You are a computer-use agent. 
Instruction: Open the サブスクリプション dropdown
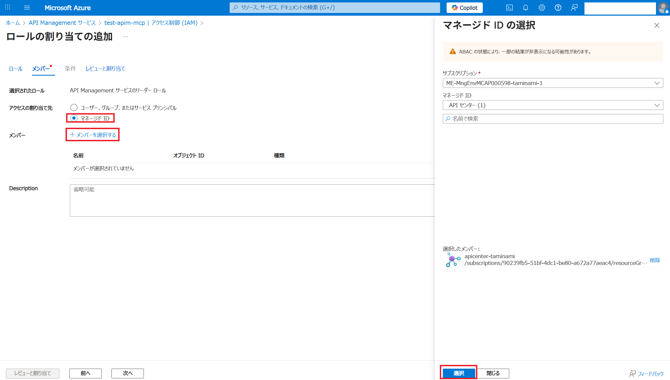(553, 83)
